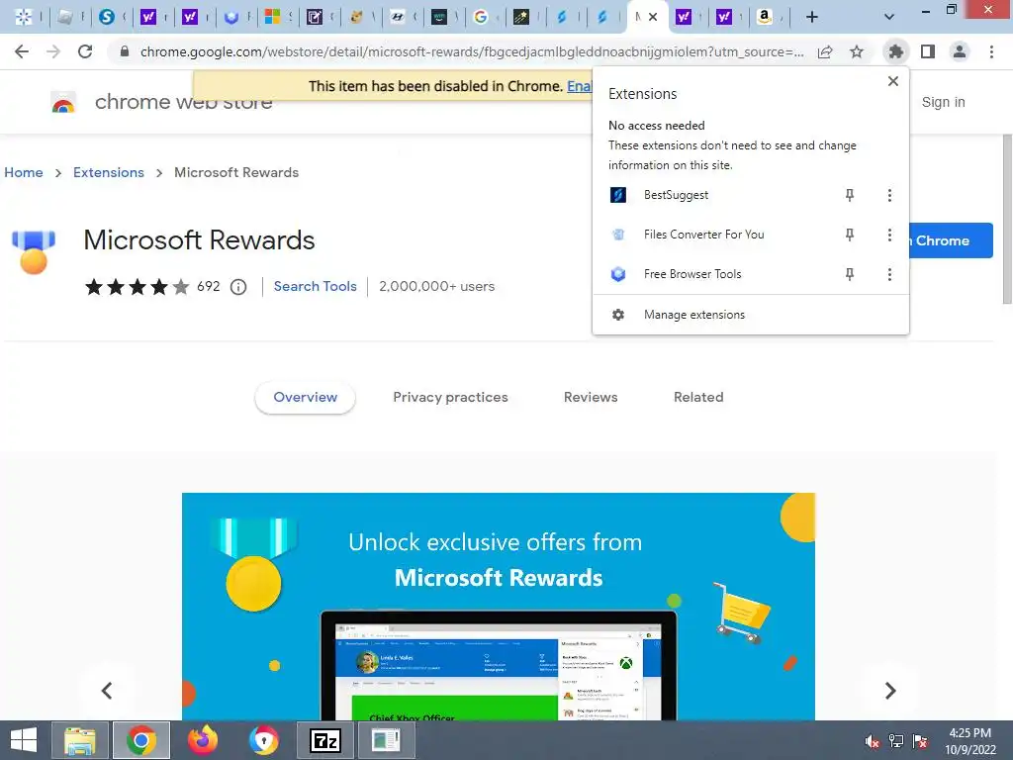
Task: Launch Firefox from the taskbar
Action: point(203,740)
